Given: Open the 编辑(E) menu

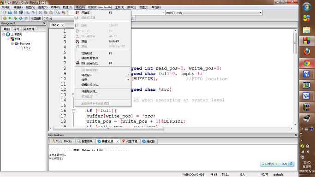Looking at the screenshot, I should click(x=18, y=7).
